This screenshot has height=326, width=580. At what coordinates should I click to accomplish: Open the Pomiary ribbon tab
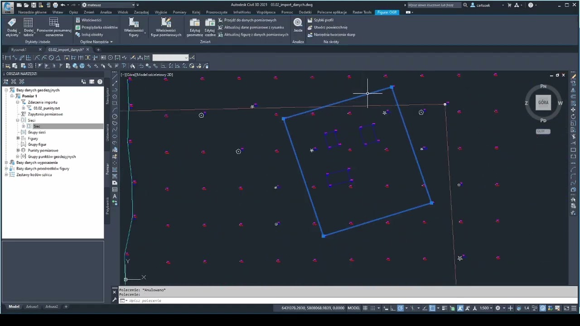pos(179,12)
